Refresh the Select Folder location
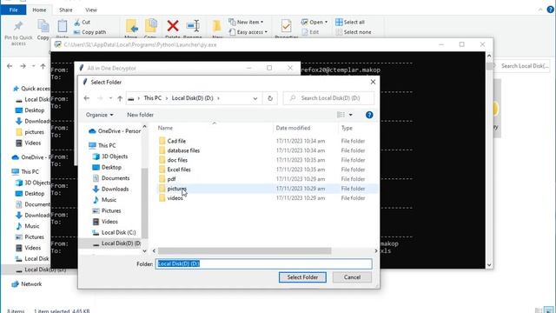The image size is (556, 313). coord(270,98)
